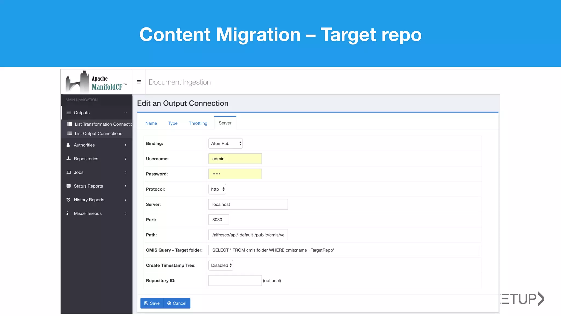The width and height of the screenshot is (561, 316).
Task: Click the Authorities user icon
Action: coord(68,145)
